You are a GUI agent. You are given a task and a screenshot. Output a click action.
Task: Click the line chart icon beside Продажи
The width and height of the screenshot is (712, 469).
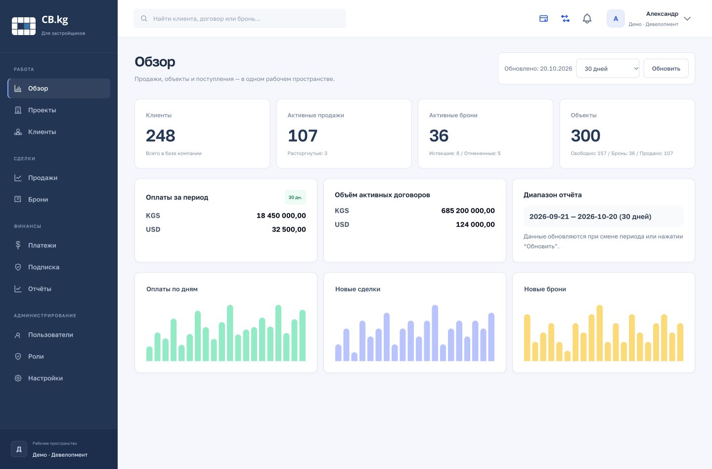18,178
